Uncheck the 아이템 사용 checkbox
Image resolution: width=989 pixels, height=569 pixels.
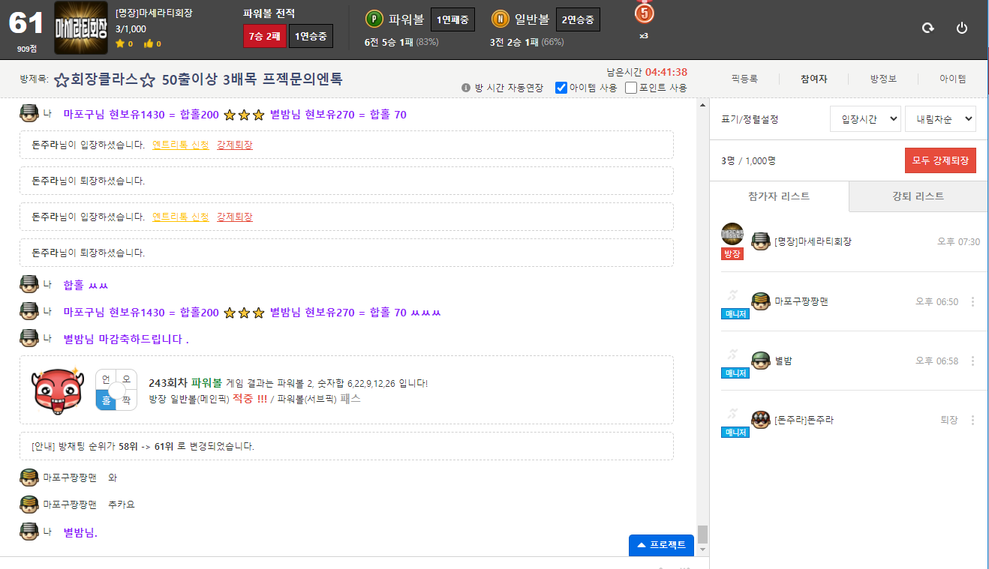pos(561,88)
